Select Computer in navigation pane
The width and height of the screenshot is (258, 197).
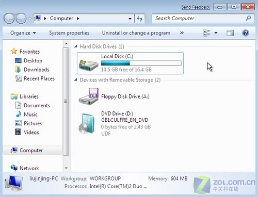pos(31,150)
